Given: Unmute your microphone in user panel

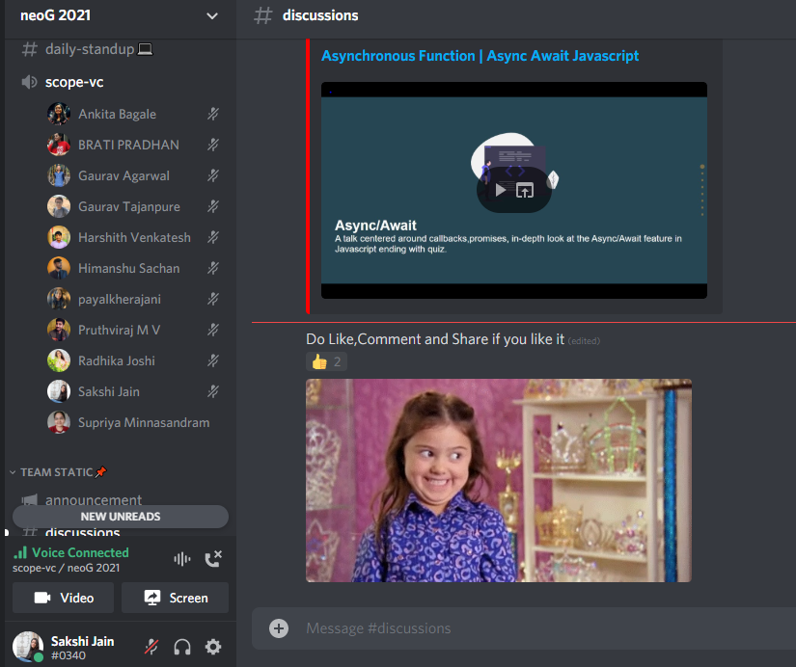Looking at the screenshot, I should pyautogui.click(x=151, y=647).
